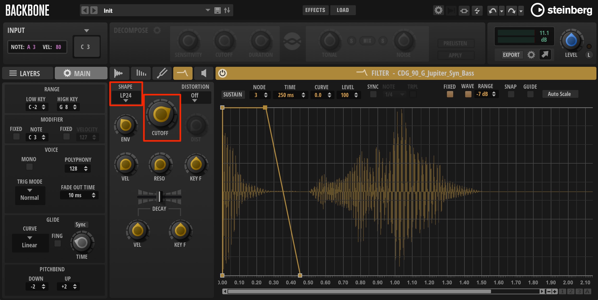
Task: Toggle the filter power button on
Action: (222, 73)
